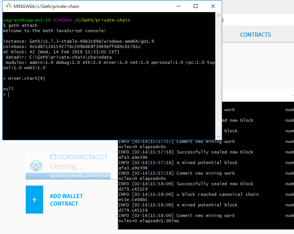Click the 'at block: 42' line

pyautogui.click(x=61, y=52)
